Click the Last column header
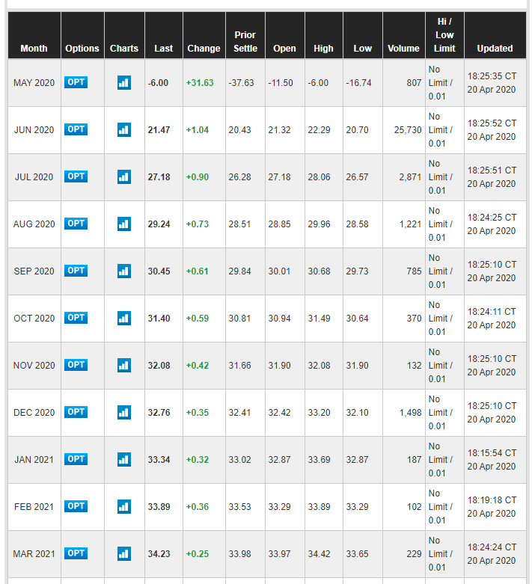The height and width of the screenshot is (584, 532). click(164, 35)
